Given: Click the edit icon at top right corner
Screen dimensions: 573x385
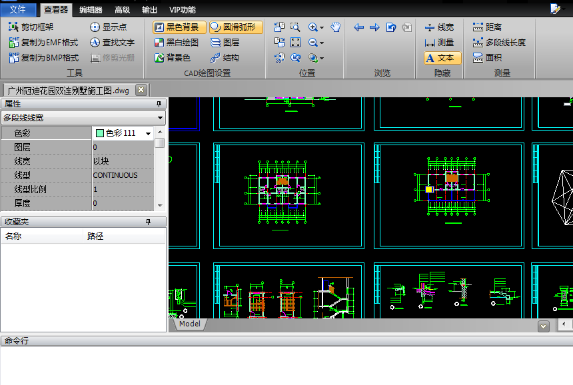Looking at the screenshot, I should pos(556,9).
